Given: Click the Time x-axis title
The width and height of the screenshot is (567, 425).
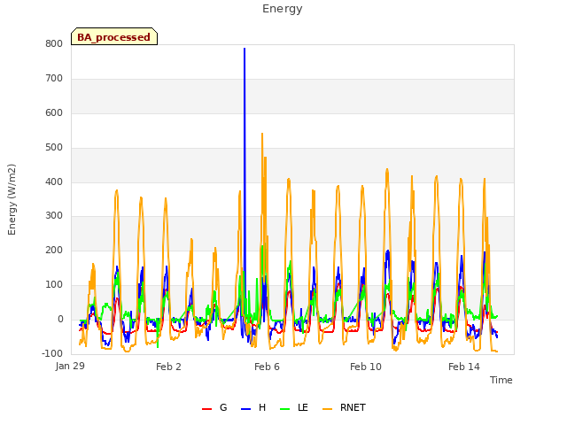Looking at the screenshot, I should [501, 380].
